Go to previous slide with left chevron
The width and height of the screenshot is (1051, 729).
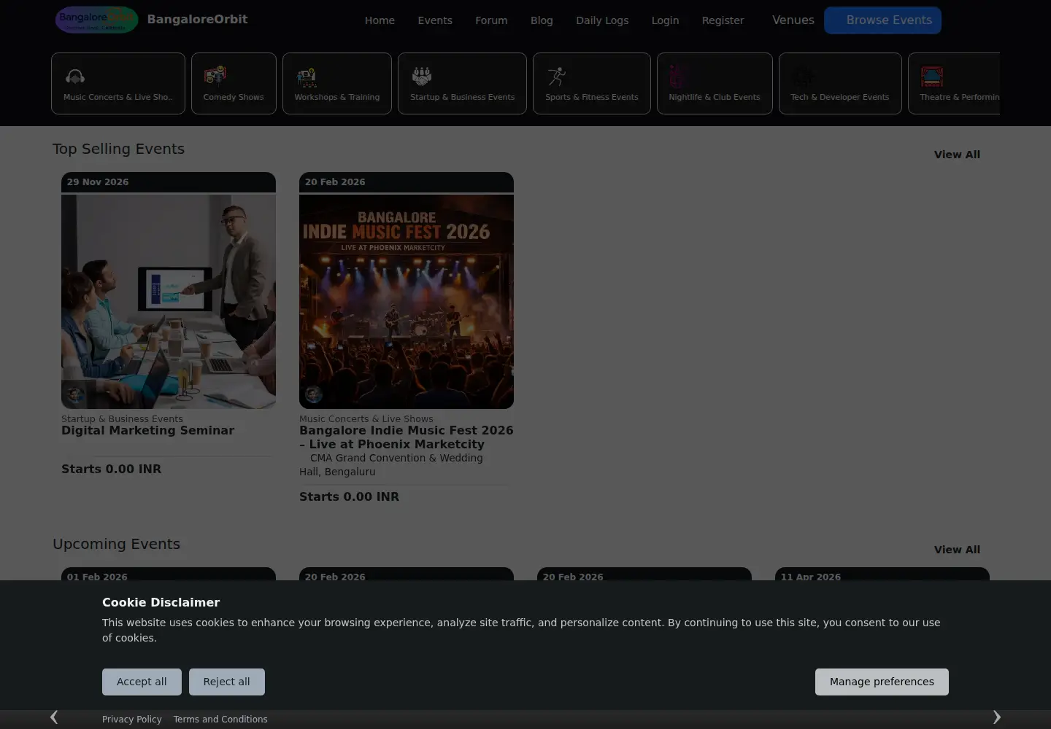pyautogui.click(x=54, y=717)
